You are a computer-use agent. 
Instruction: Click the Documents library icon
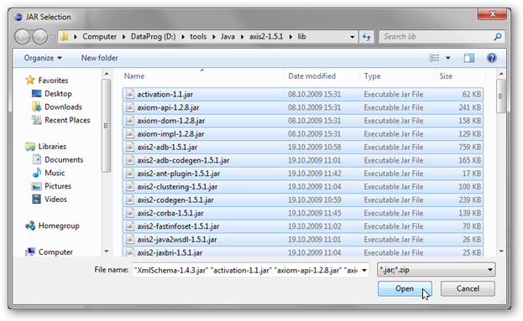[x=36, y=159]
